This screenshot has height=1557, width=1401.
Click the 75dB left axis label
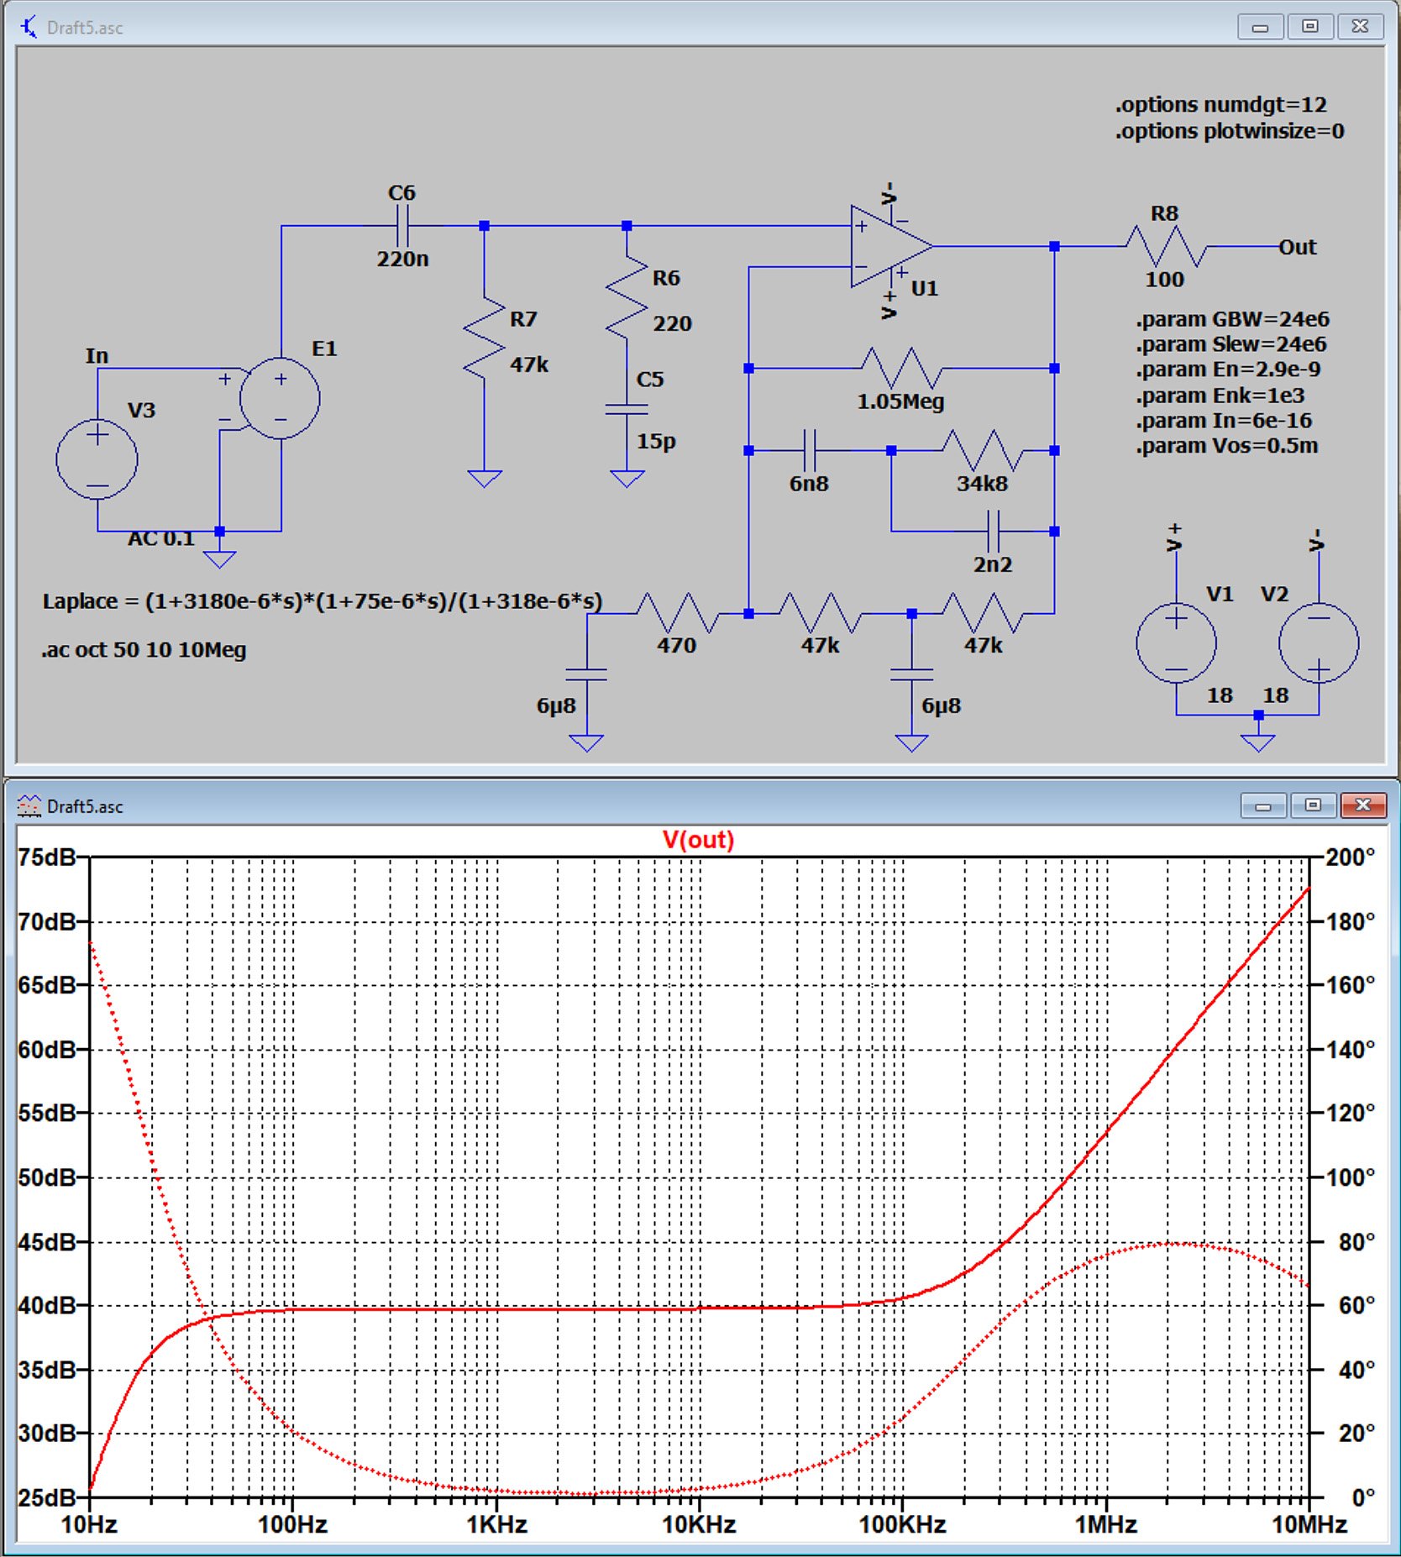(46, 857)
